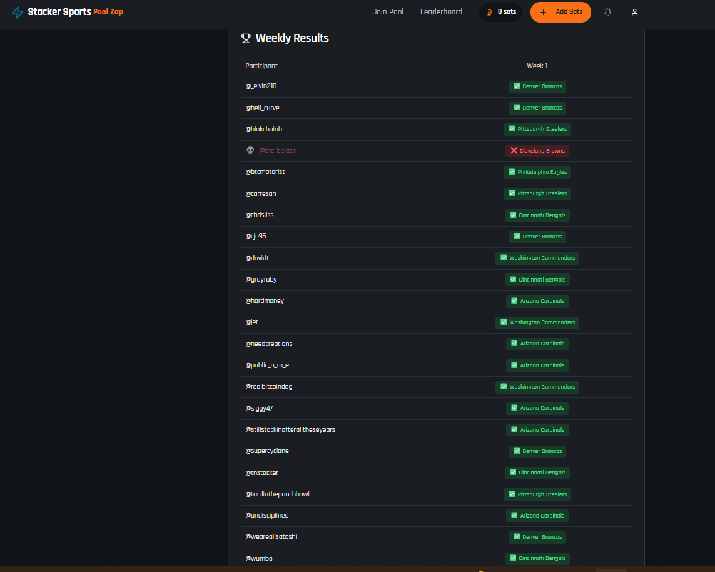Screen dimensions: 715x572
Task: Select participant @public_n_m_e
Action: click(267, 365)
